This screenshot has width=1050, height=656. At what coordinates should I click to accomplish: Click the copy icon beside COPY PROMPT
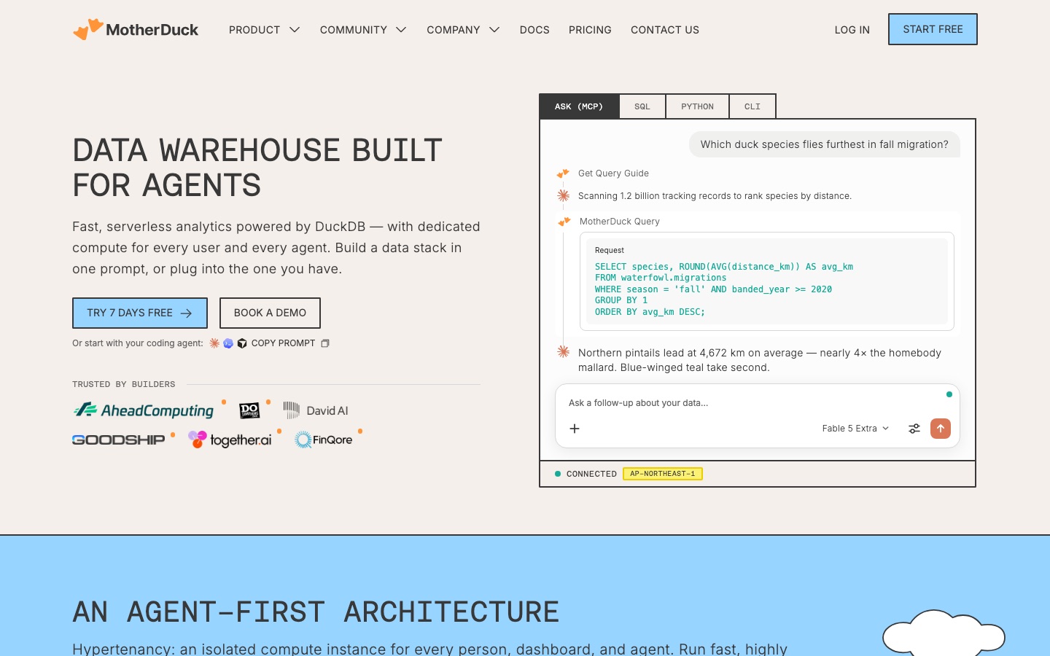325,343
